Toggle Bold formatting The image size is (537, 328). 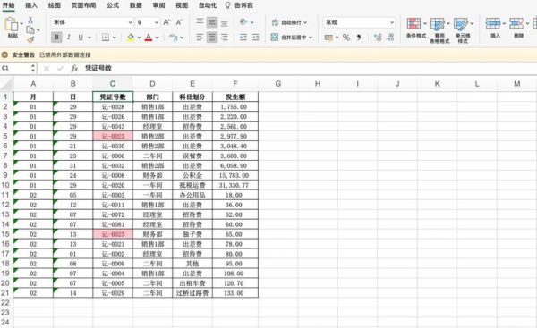(x=56, y=38)
